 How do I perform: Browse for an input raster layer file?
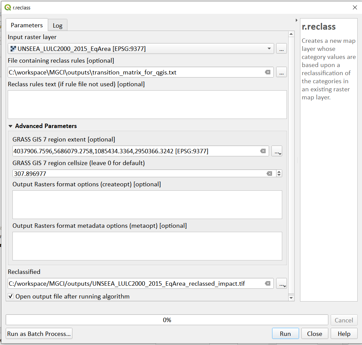point(282,49)
